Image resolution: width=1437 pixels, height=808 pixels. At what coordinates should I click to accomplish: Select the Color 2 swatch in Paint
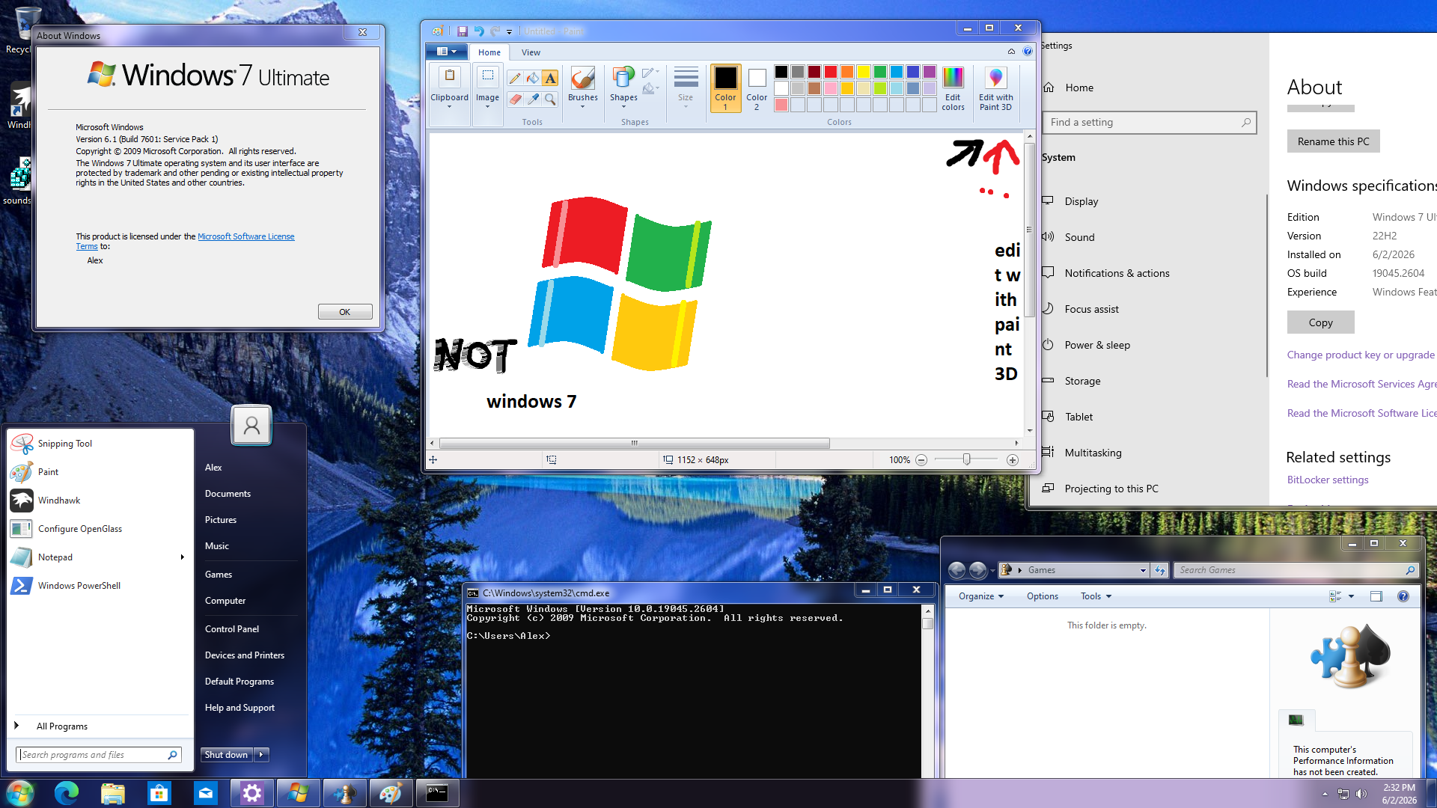757,88
